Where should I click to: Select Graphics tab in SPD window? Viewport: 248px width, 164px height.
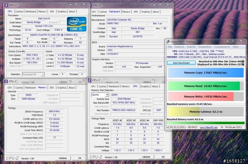145,86
